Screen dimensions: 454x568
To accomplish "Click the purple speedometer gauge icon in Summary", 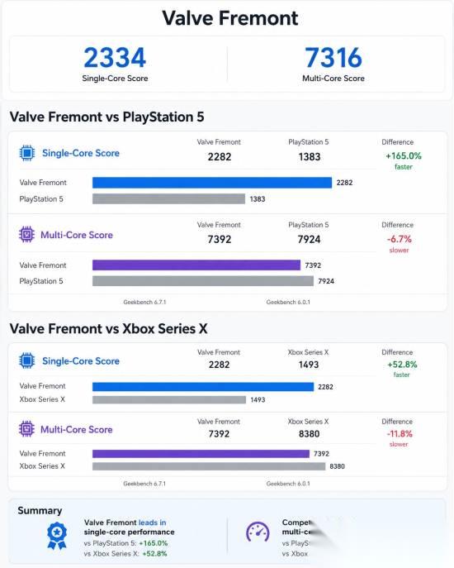I will [x=258, y=532].
